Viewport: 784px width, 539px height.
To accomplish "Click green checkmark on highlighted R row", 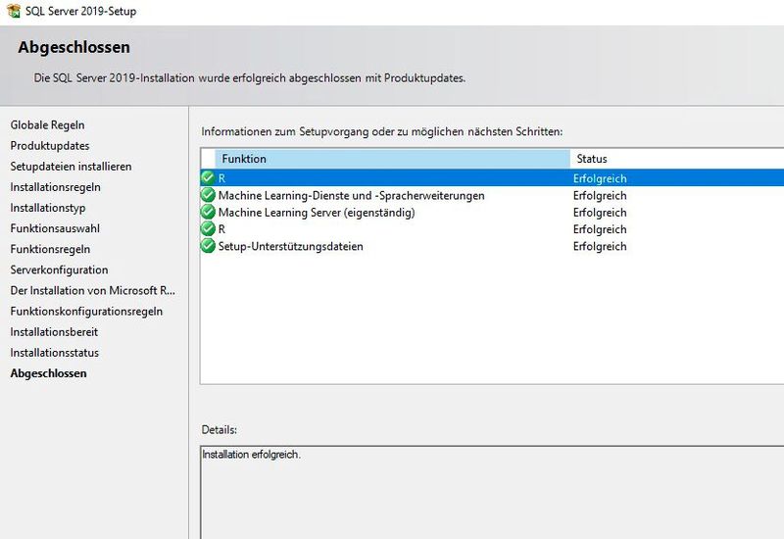I will [208, 178].
